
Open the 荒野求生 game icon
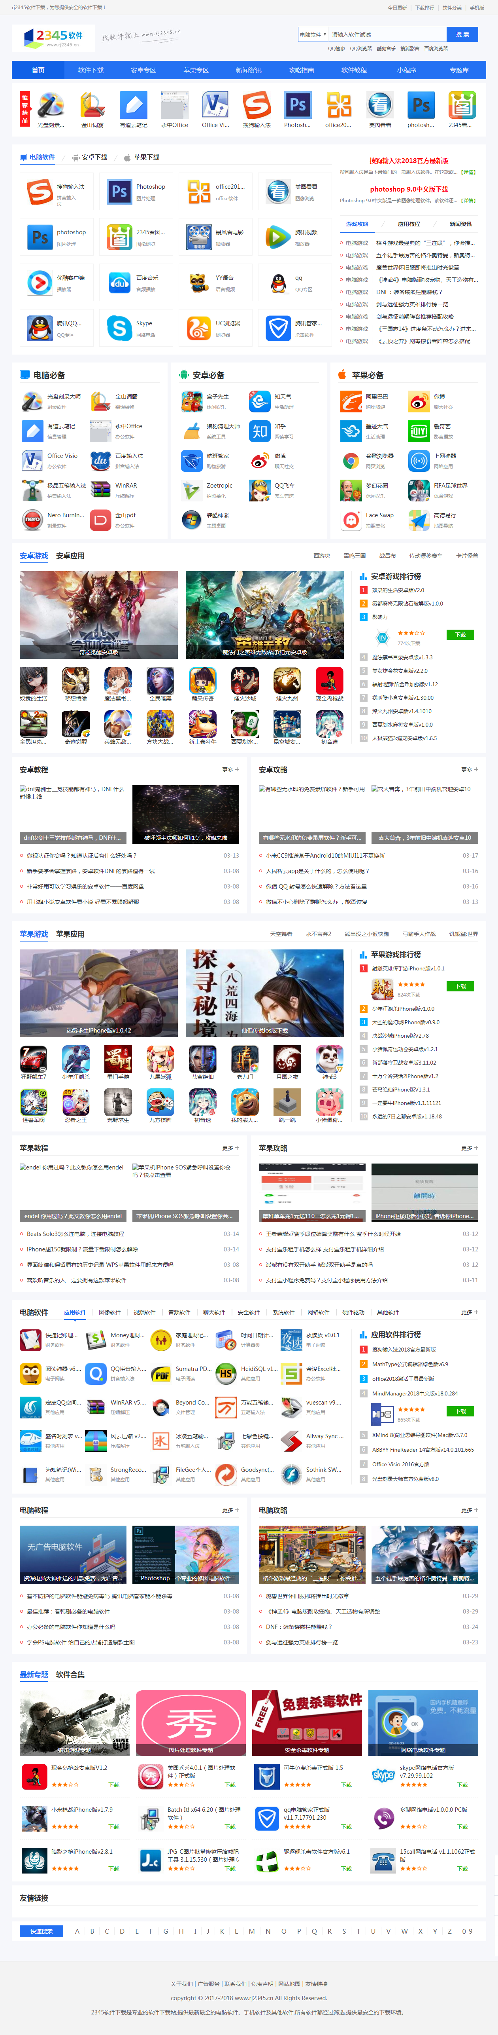[118, 1101]
